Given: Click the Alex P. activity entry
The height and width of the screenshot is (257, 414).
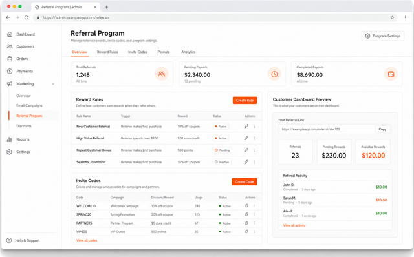Looking at the screenshot, I should (x=335, y=213).
